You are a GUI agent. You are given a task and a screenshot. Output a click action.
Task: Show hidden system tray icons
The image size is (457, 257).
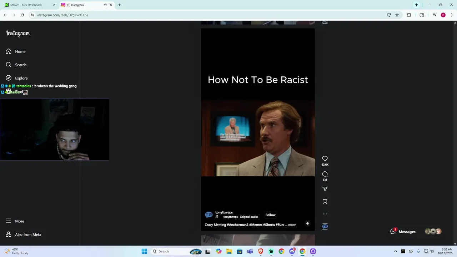[x=395, y=251]
